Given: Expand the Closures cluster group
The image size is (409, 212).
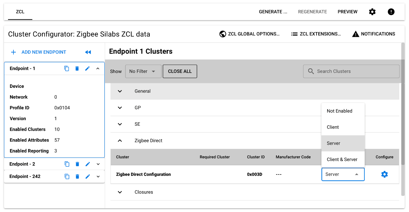Looking at the screenshot, I should pos(120,192).
